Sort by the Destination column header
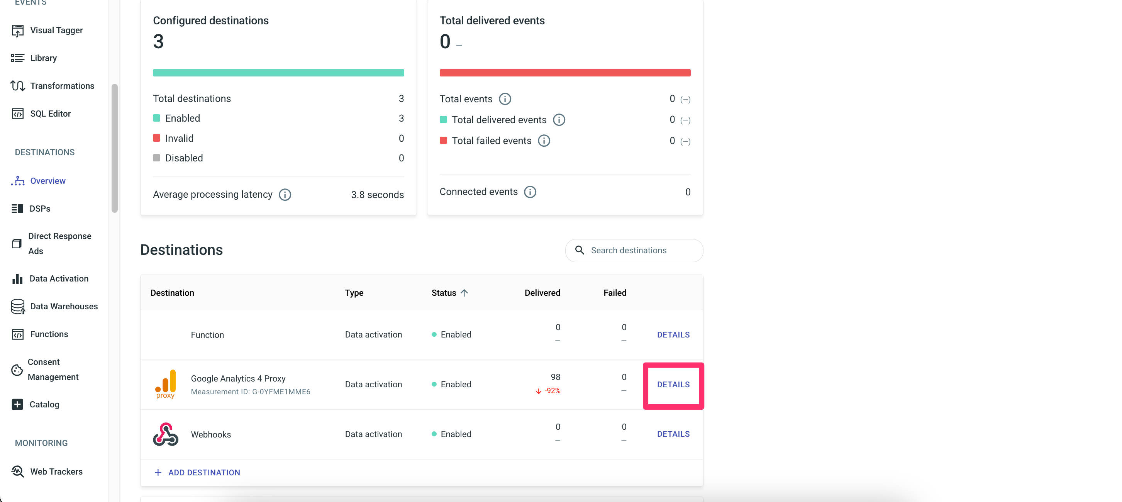 tap(172, 293)
